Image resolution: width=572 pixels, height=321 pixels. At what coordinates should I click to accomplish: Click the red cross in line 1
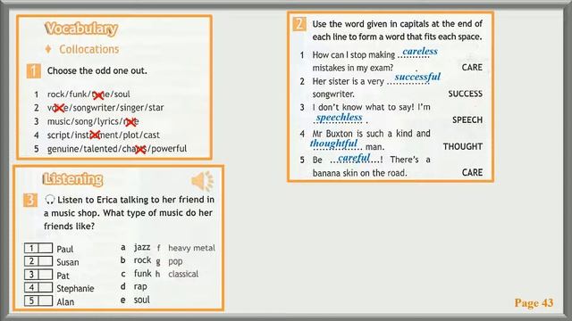tap(98, 95)
